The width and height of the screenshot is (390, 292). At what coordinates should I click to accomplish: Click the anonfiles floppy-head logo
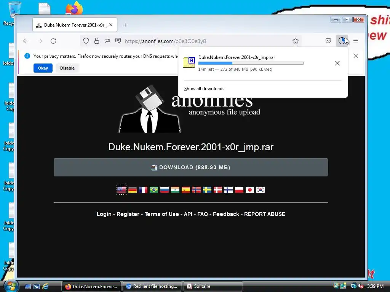[x=150, y=109]
